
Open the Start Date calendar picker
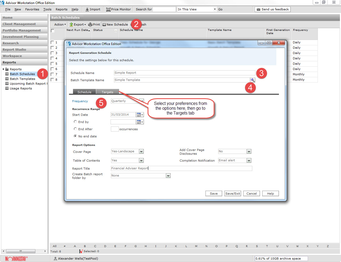[x=140, y=115]
